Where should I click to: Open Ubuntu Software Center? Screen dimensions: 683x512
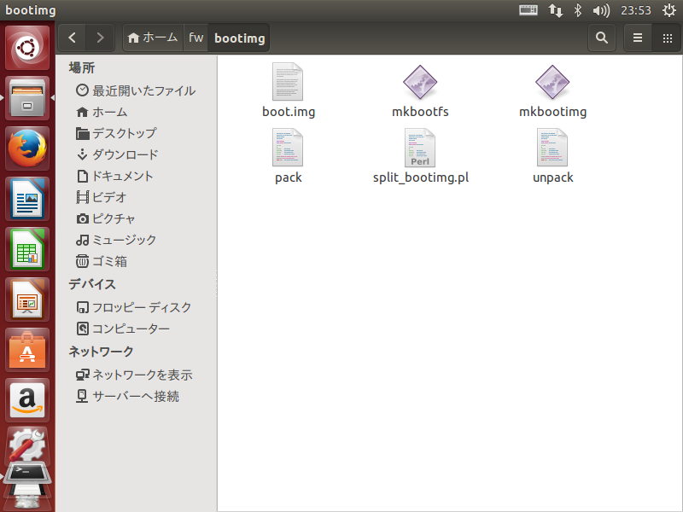(x=27, y=351)
